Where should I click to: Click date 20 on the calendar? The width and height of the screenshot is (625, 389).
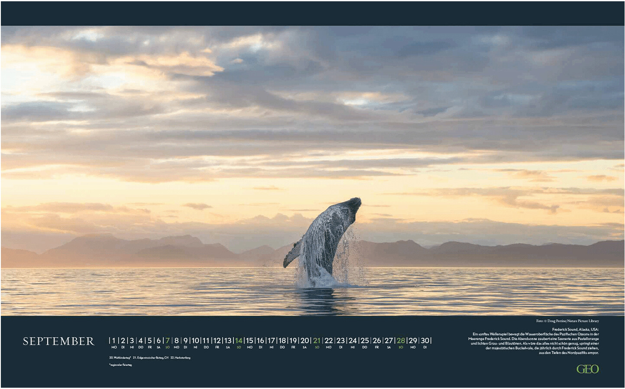(x=305, y=341)
